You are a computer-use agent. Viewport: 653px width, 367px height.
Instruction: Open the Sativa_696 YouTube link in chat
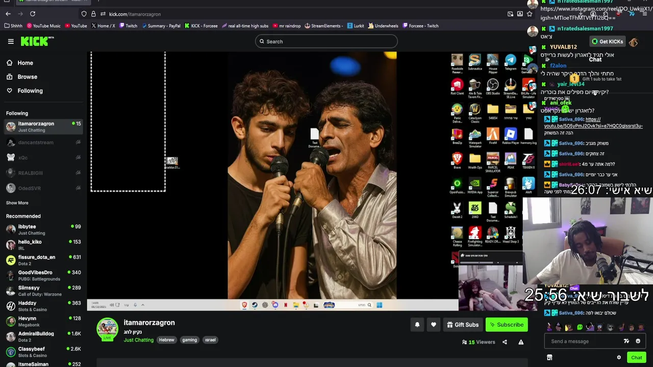pyautogui.click(x=593, y=123)
